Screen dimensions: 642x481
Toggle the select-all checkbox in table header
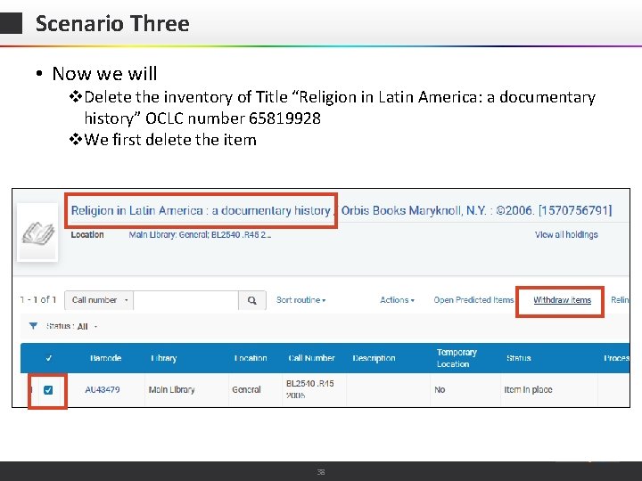pos(49,358)
